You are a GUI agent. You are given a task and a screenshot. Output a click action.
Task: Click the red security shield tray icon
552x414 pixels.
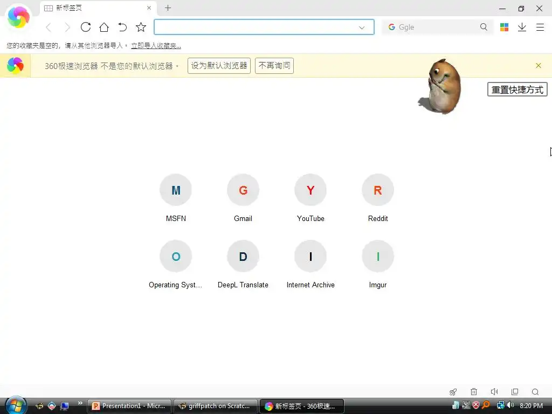476,405
